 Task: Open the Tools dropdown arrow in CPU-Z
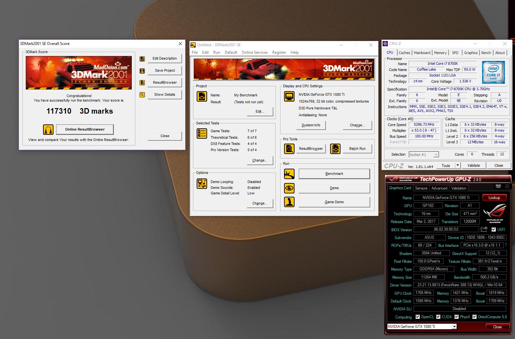pos(458,165)
